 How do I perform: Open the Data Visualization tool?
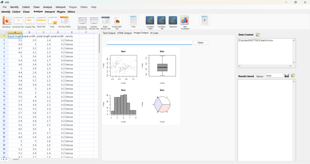(184, 21)
